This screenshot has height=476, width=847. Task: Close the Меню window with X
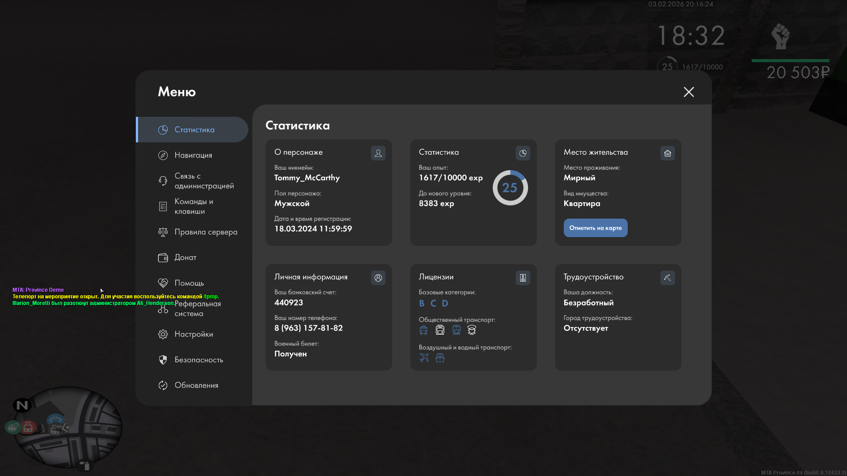pos(689,92)
